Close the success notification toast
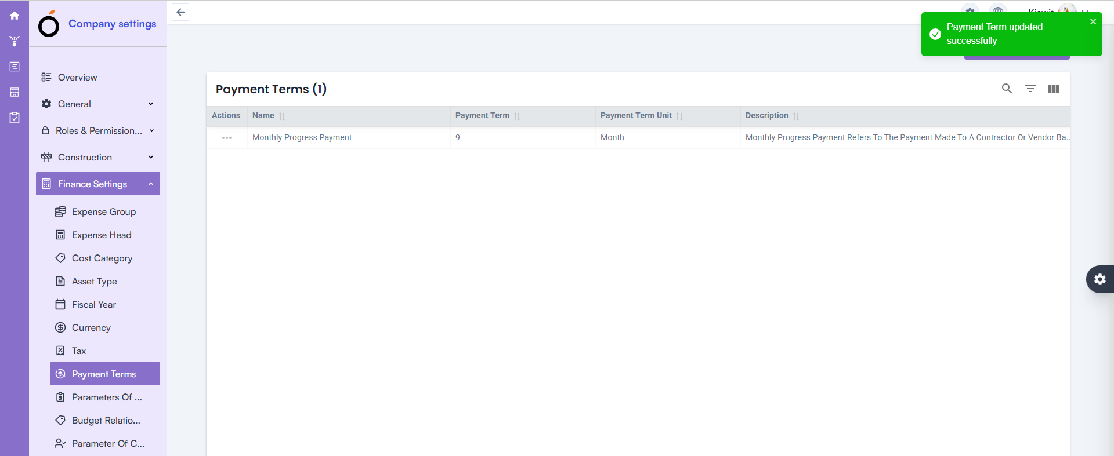 point(1093,21)
